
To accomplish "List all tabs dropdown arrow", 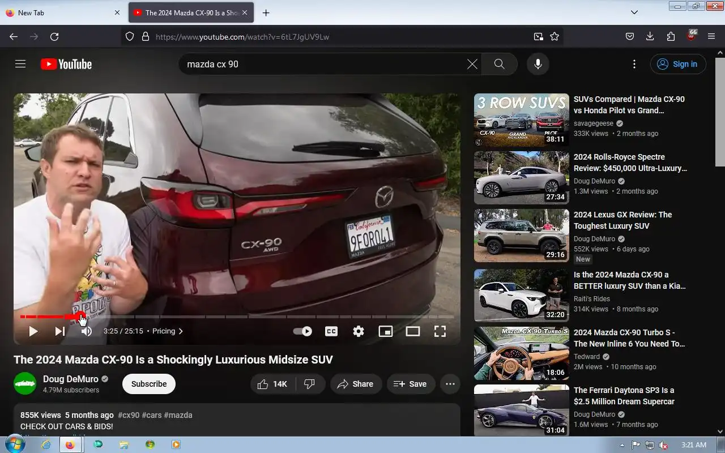I will pyautogui.click(x=634, y=12).
